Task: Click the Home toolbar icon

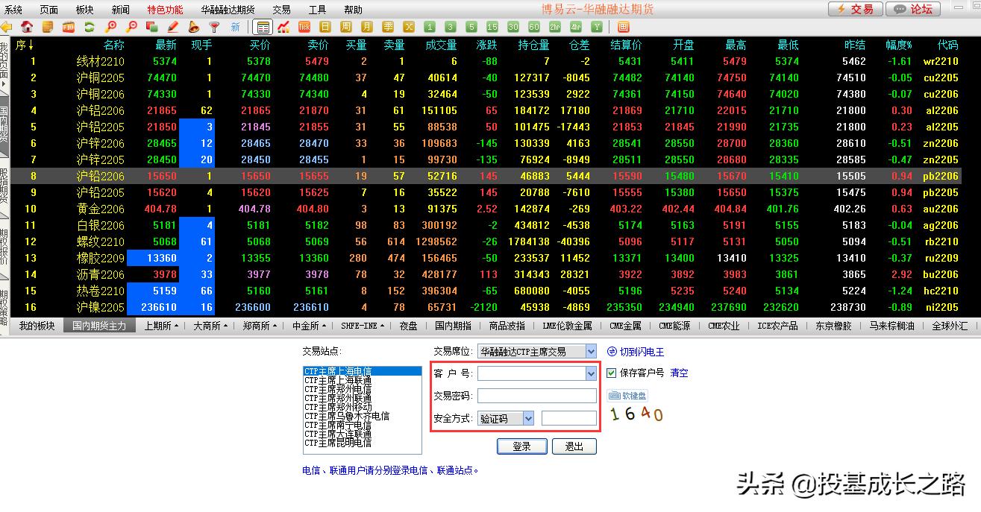Action: (27, 27)
